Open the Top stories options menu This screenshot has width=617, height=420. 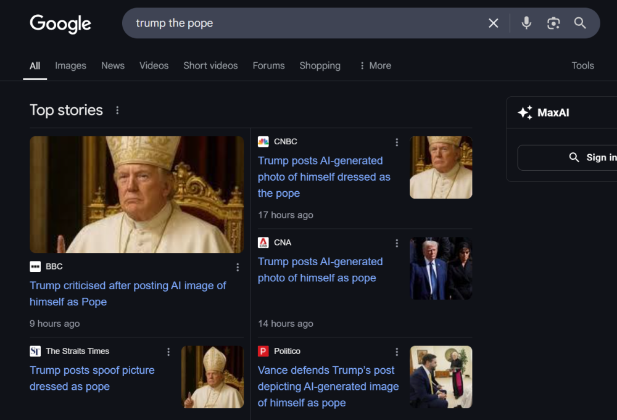click(117, 110)
